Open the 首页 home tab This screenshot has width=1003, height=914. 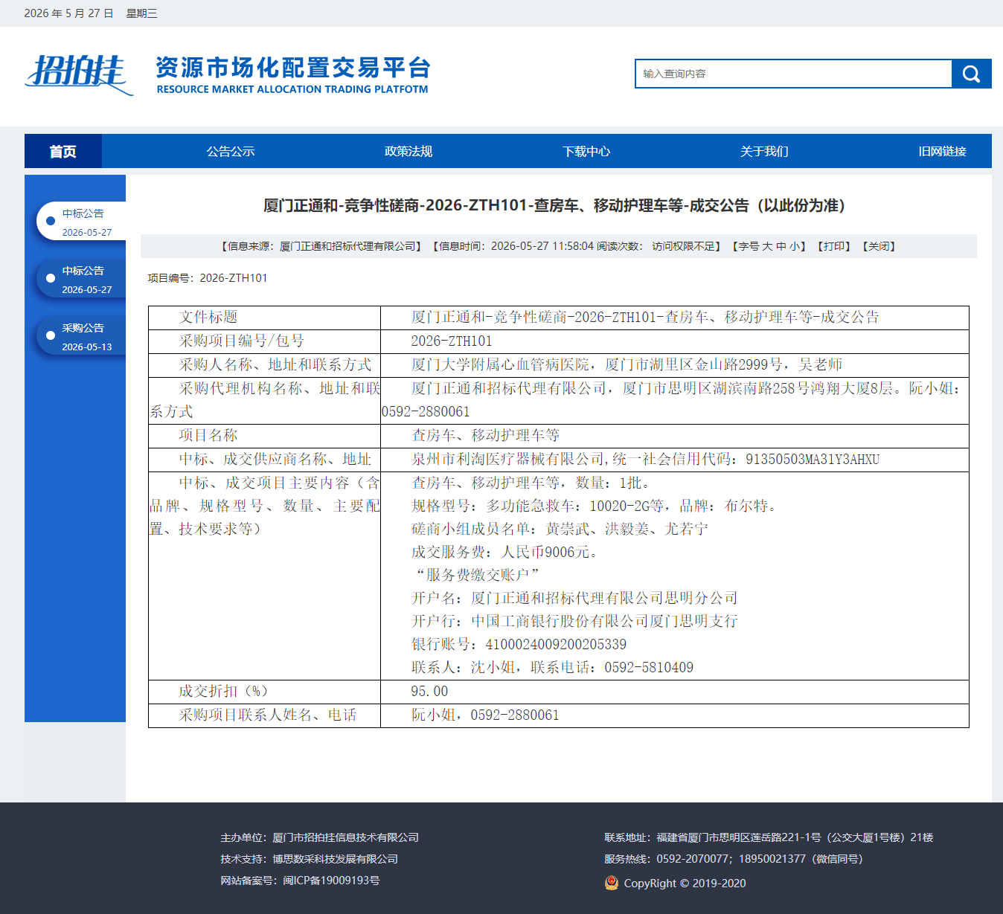[x=63, y=151]
